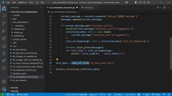The image size is (172, 96).
Task: Change indentation via Spaces: 4
Action: tap(94, 94)
